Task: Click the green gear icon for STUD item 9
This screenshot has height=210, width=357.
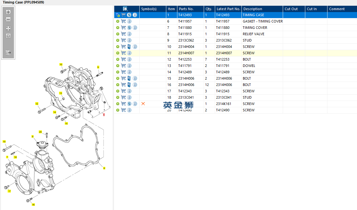Action: coord(117,40)
